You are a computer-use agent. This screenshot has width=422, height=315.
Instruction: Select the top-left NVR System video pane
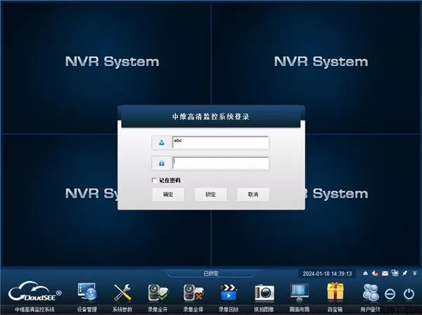point(105,67)
